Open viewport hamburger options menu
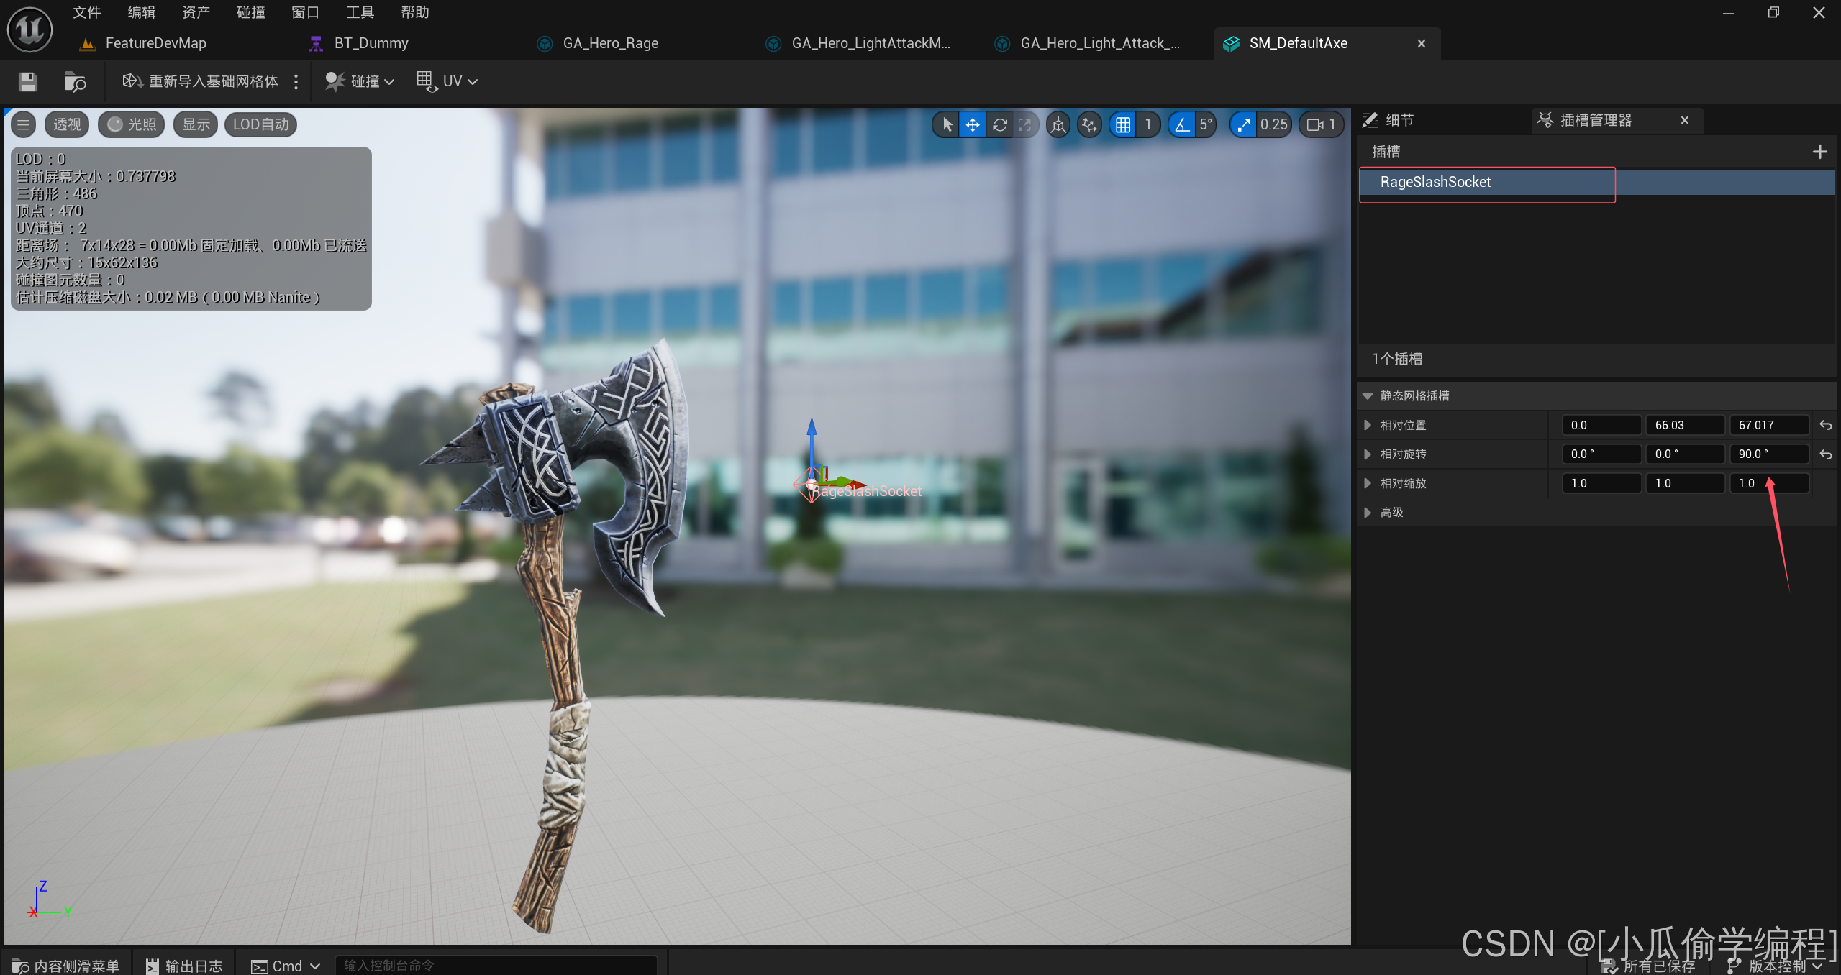Screen dimensions: 1841x975 23,124
